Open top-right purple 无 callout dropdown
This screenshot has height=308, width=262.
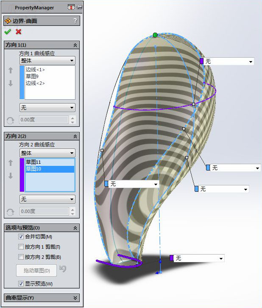click(251, 62)
